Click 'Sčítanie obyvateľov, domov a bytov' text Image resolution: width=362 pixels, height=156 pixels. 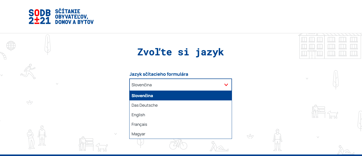[74, 17]
